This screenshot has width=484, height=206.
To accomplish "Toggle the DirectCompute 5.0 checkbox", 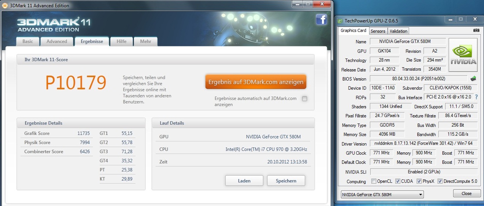I will (x=440, y=181).
